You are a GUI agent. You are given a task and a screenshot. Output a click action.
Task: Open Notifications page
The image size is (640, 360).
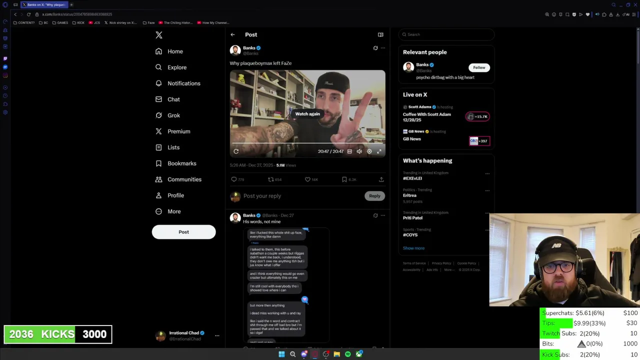click(178, 83)
